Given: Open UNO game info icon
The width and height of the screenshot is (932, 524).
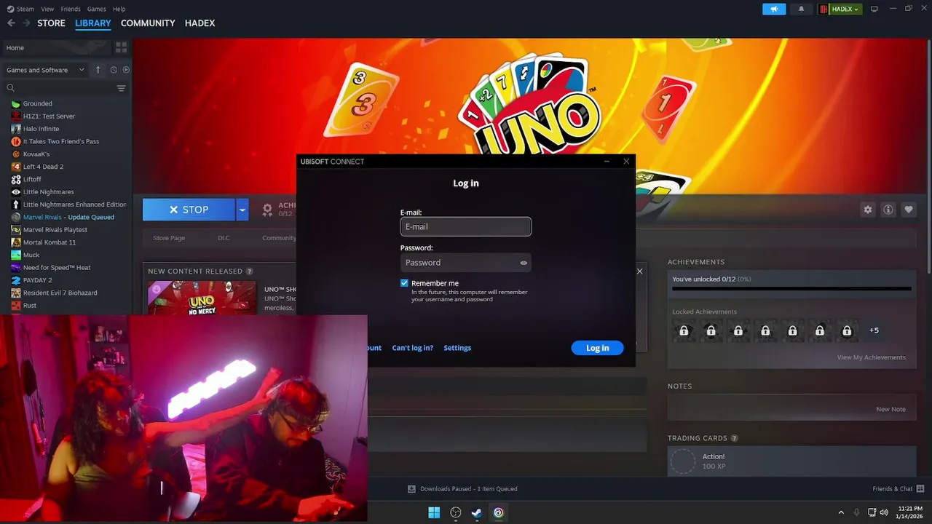Looking at the screenshot, I should click(888, 210).
